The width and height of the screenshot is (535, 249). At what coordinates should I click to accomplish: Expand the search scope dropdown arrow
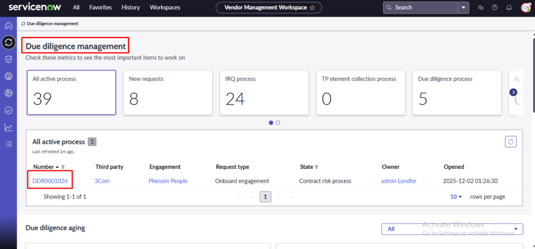coord(463,8)
